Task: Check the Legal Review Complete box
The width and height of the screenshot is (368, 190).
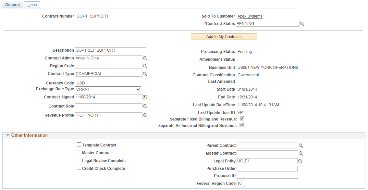Action: [79, 160]
